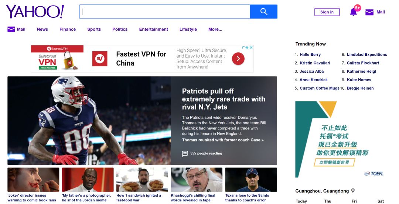The height and width of the screenshot is (204, 399).
Task: Click trending topic Halle Berry
Action: pyautogui.click(x=310, y=55)
